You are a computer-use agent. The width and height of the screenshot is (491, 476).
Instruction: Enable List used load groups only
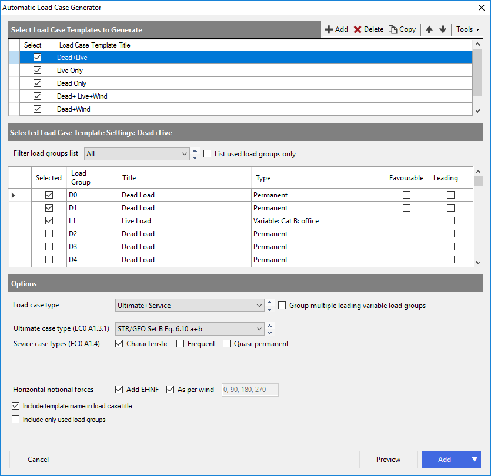point(208,153)
